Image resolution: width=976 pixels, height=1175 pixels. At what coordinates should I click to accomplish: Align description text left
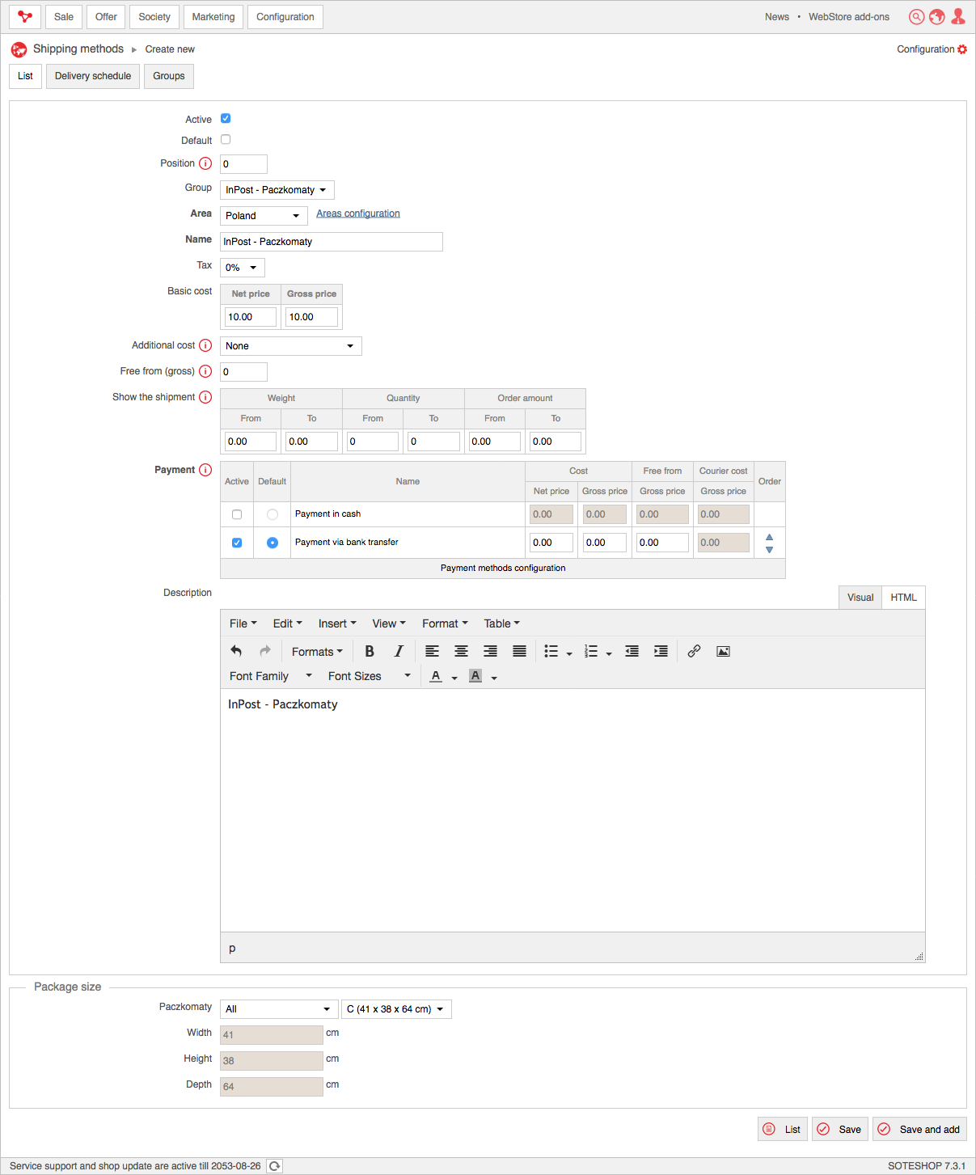click(433, 651)
